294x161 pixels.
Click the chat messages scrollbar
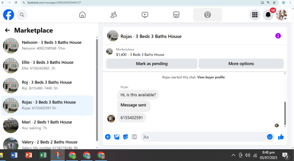285,113
